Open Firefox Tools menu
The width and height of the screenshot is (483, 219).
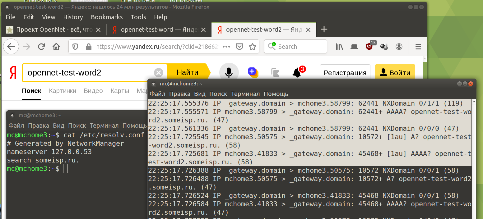(x=138, y=17)
